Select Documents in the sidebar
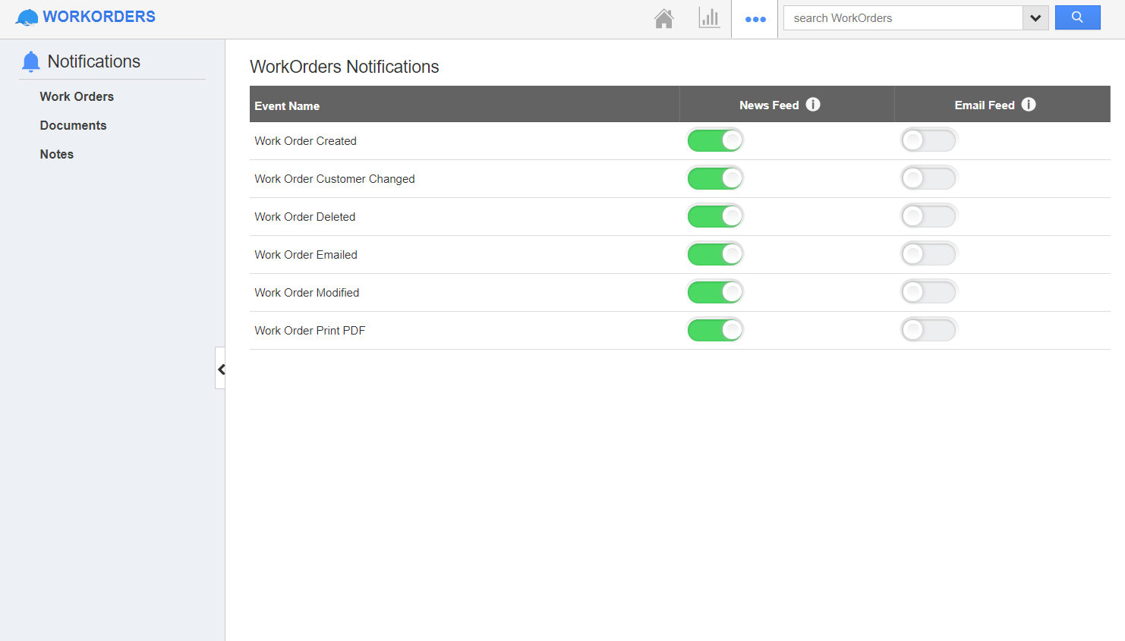Screen dimensions: 1125x641 click(x=73, y=125)
